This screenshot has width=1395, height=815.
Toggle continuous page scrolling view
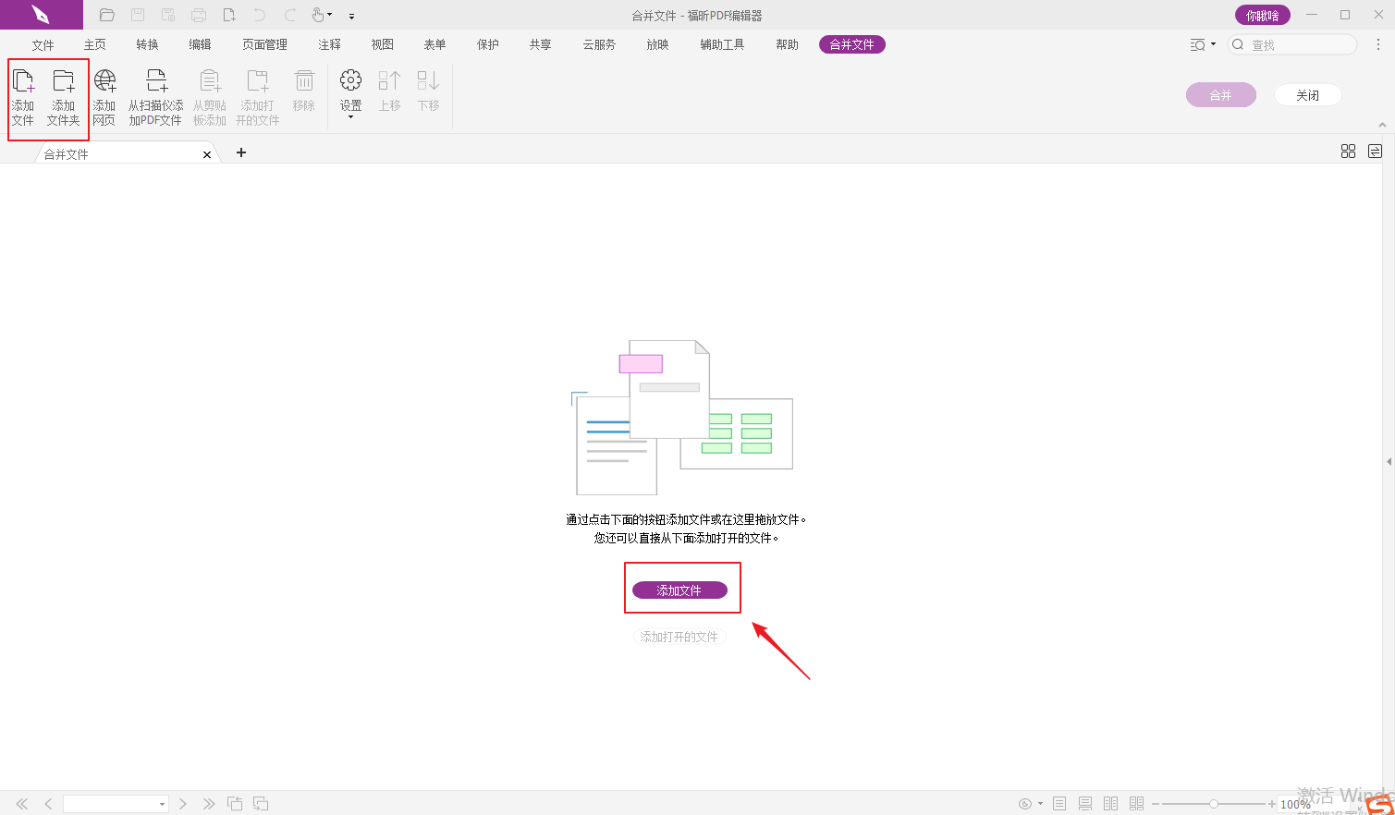(1085, 804)
